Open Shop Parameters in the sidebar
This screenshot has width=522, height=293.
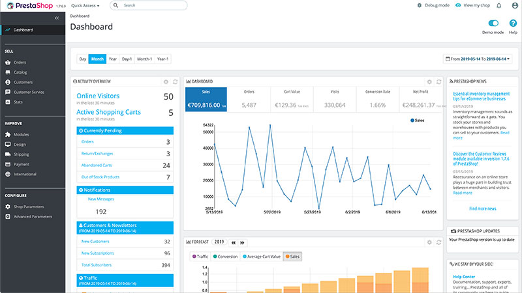(x=29, y=206)
